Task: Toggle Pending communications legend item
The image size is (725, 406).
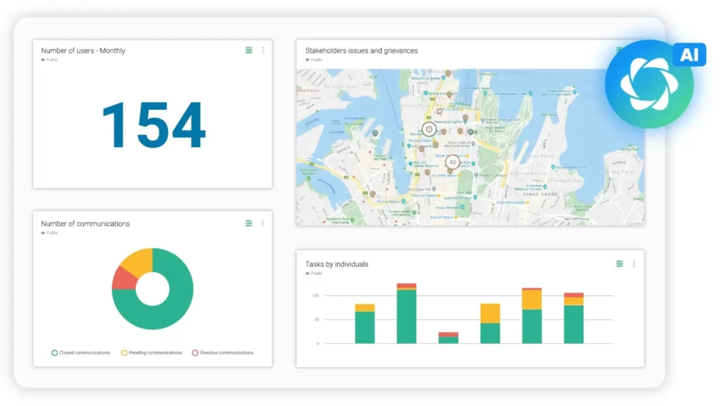Action: click(152, 353)
